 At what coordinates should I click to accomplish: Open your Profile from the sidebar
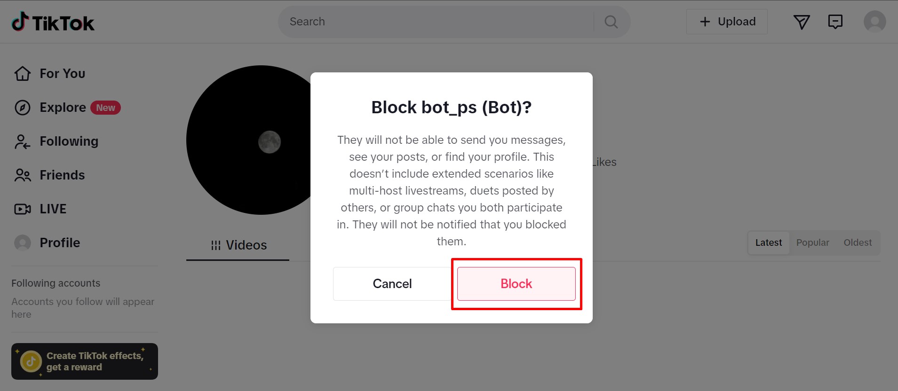59,242
